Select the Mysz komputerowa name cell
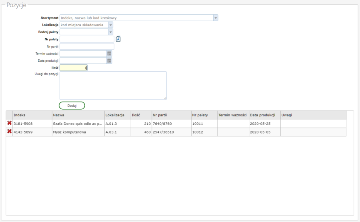Image resolution: width=360 pixels, height=222 pixels. tap(78, 132)
